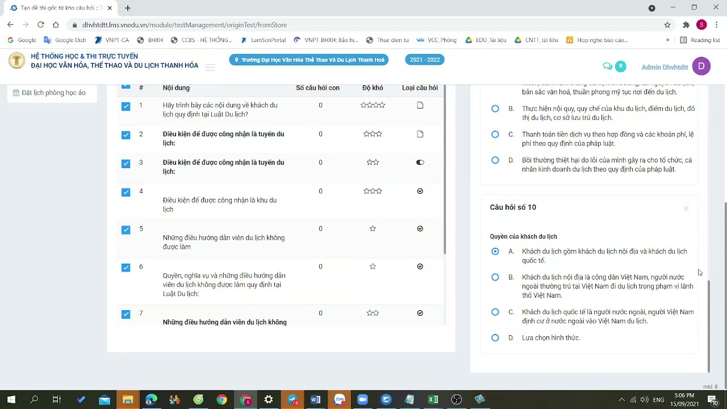Open the Zoom app in the taskbar
Image resolution: width=727 pixels, height=409 pixels.
coord(362,399)
